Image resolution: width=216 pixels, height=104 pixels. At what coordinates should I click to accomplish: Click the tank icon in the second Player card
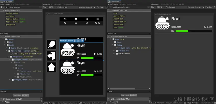pyautogui.click(x=68, y=67)
